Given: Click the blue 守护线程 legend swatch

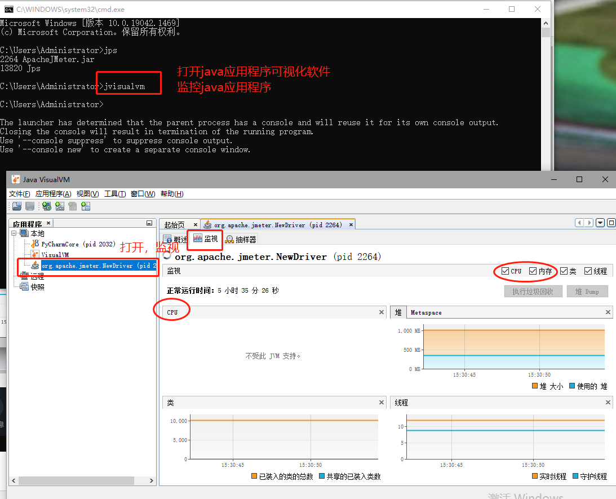Looking at the screenshot, I should click(575, 476).
